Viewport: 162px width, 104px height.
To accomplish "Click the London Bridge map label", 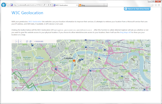I will coord(106,56).
